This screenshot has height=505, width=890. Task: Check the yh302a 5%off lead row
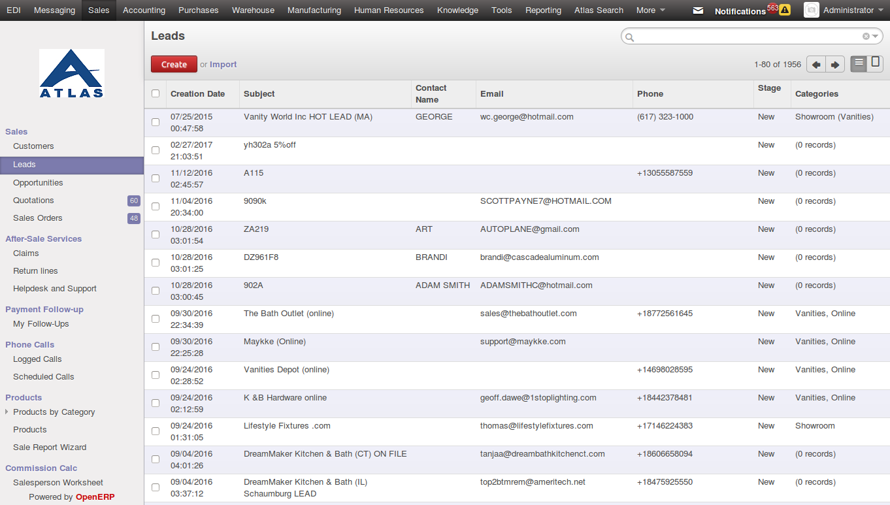(x=156, y=150)
